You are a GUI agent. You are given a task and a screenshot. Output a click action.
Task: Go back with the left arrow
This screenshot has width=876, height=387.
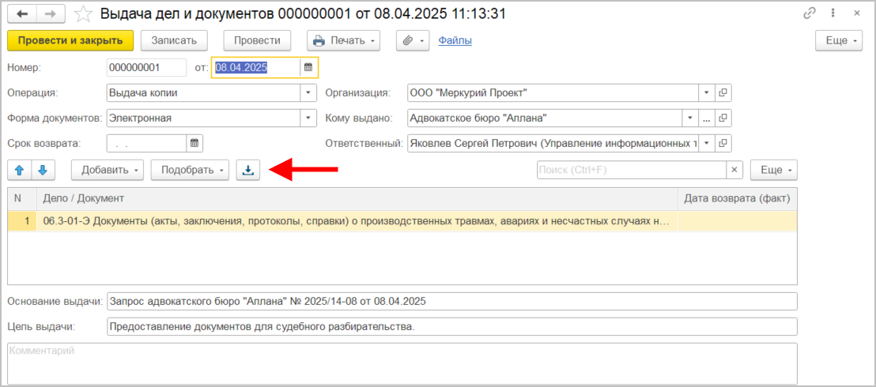click(x=22, y=14)
